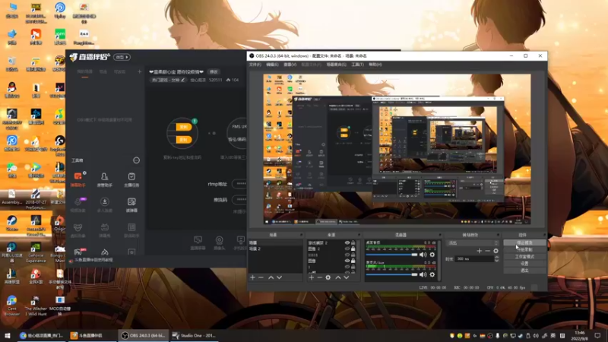Open 工具(T) menu in OBS
The image size is (608, 342).
(357, 65)
